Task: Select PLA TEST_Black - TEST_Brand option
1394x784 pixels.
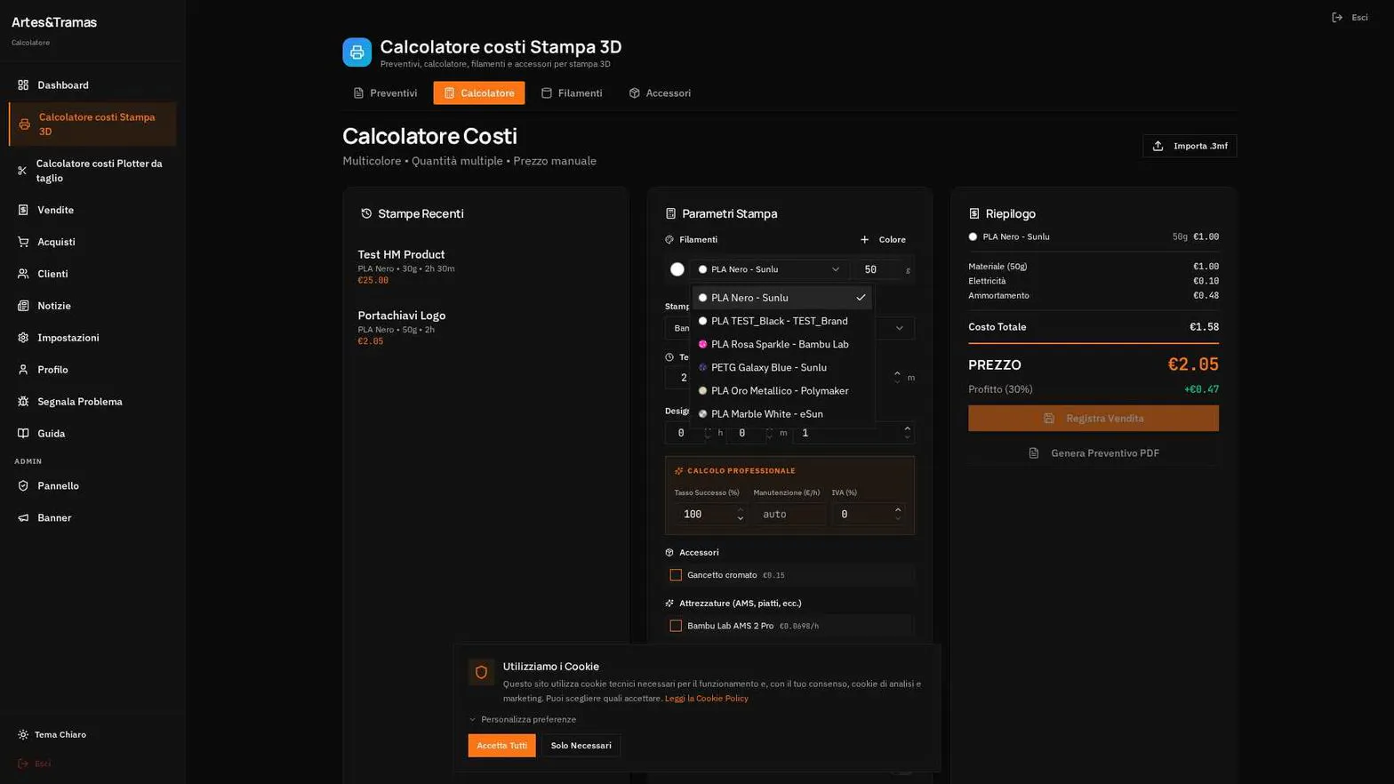Action: (781, 321)
